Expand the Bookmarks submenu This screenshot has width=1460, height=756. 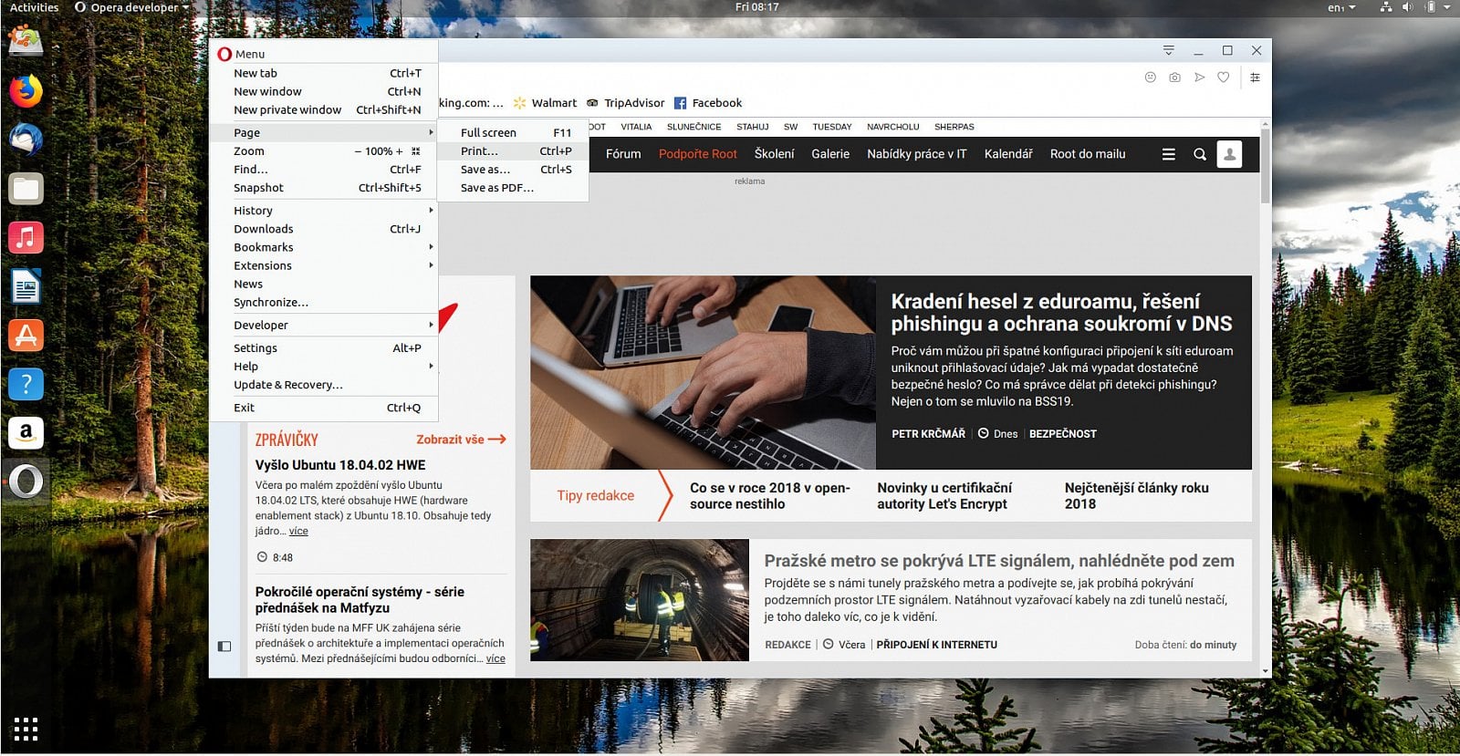(324, 247)
